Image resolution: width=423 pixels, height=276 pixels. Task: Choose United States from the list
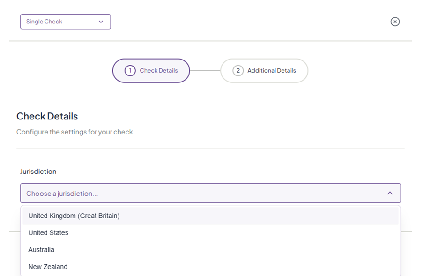coord(48,233)
